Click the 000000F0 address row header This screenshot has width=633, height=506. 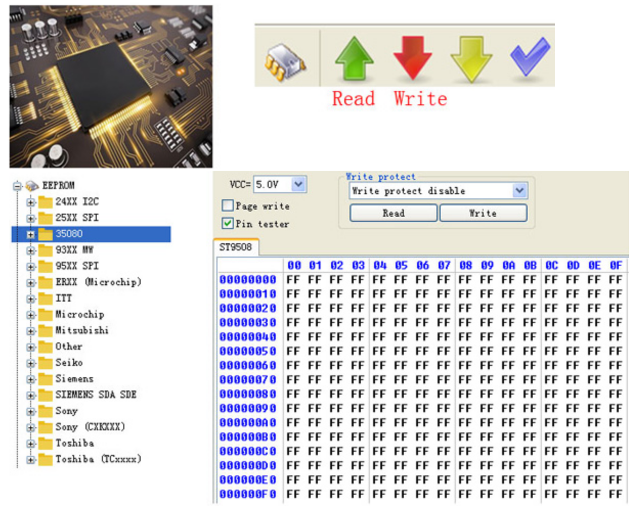248,494
